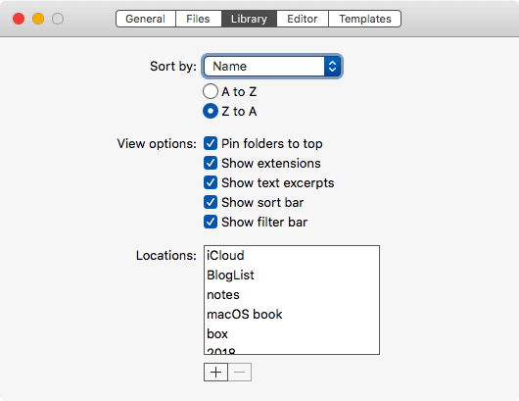Select macOS book in Locations
Viewport: 519px width, 401px height.
(x=292, y=314)
